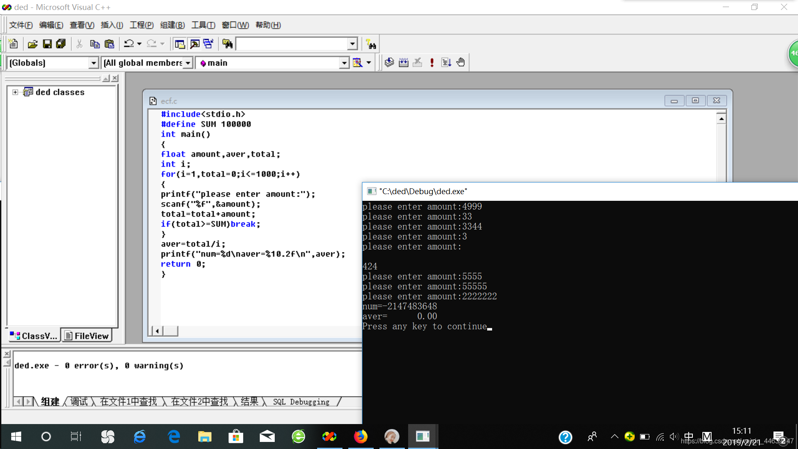Open the 插入(I) menu
Viewport: 798px width, 449px height.
112,25
